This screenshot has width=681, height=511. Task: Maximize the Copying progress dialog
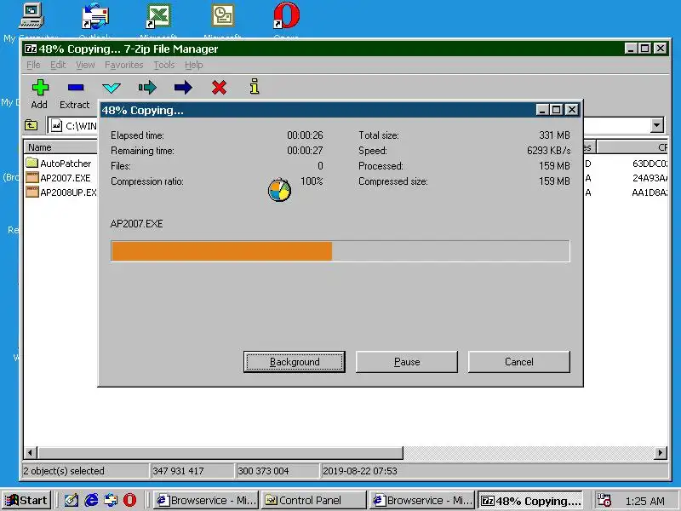click(x=557, y=110)
